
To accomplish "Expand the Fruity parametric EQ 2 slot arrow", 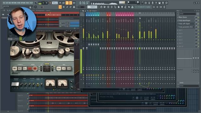I will (x=177, y=27).
